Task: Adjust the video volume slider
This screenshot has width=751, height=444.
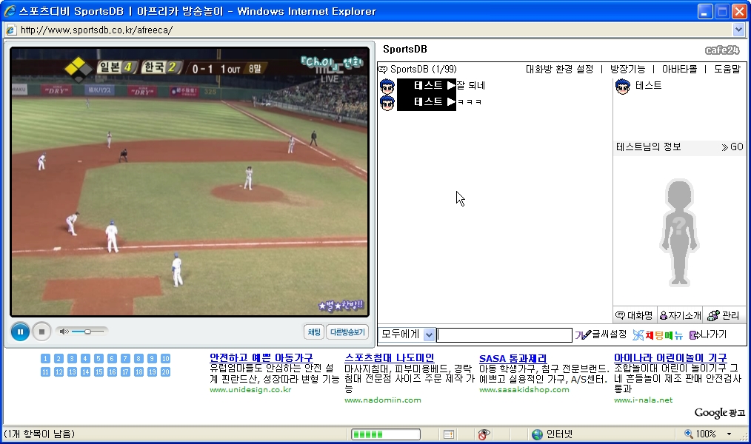Action: [87, 332]
